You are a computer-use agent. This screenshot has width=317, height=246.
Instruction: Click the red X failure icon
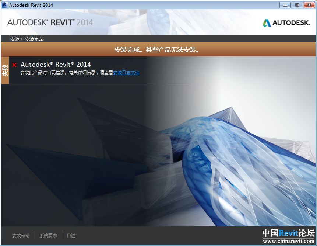pos(14,65)
